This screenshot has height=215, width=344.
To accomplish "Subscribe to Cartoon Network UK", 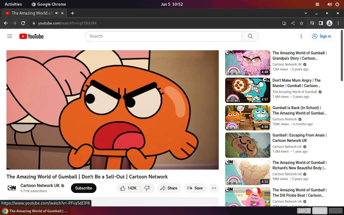I will click(x=84, y=188).
